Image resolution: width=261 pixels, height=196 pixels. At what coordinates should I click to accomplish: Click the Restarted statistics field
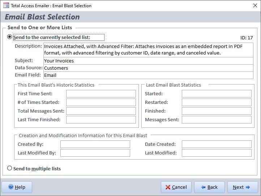pyautogui.click(x=217, y=103)
